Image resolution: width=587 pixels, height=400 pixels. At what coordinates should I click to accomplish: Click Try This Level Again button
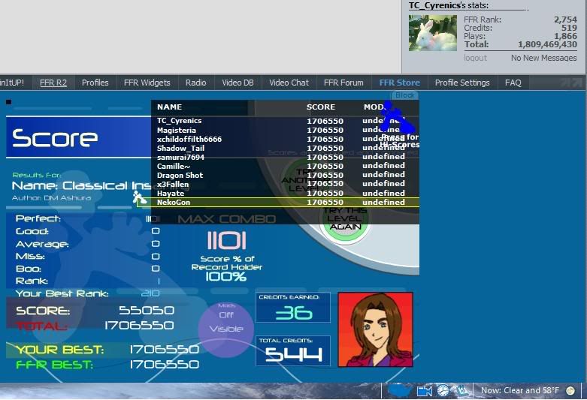[345, 220]
